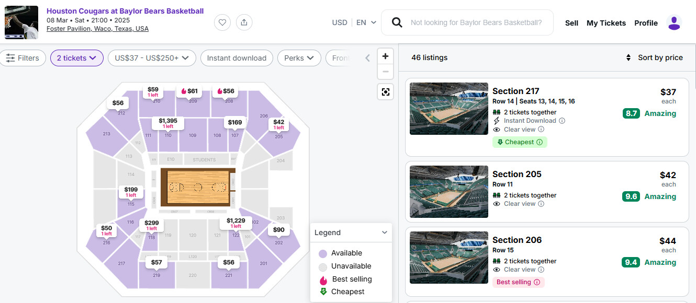The image size is (696, 303).
Task: Select the $169 price marker on the map
Action: [x=235, y=122]
